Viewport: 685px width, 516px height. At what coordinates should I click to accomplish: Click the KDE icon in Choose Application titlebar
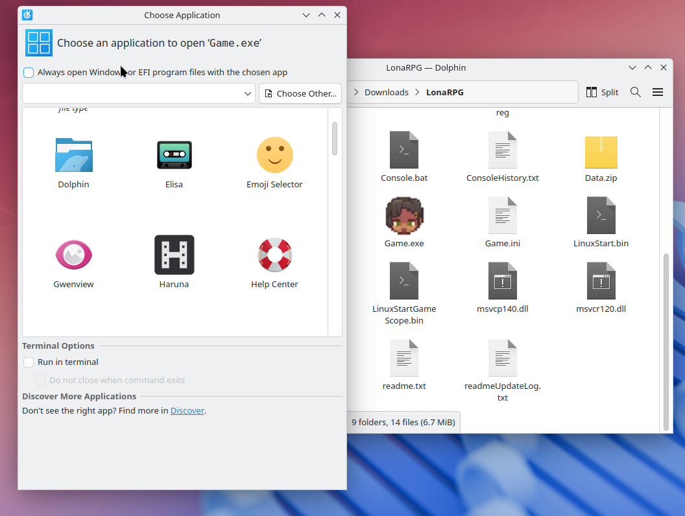(x=27, y=15)
